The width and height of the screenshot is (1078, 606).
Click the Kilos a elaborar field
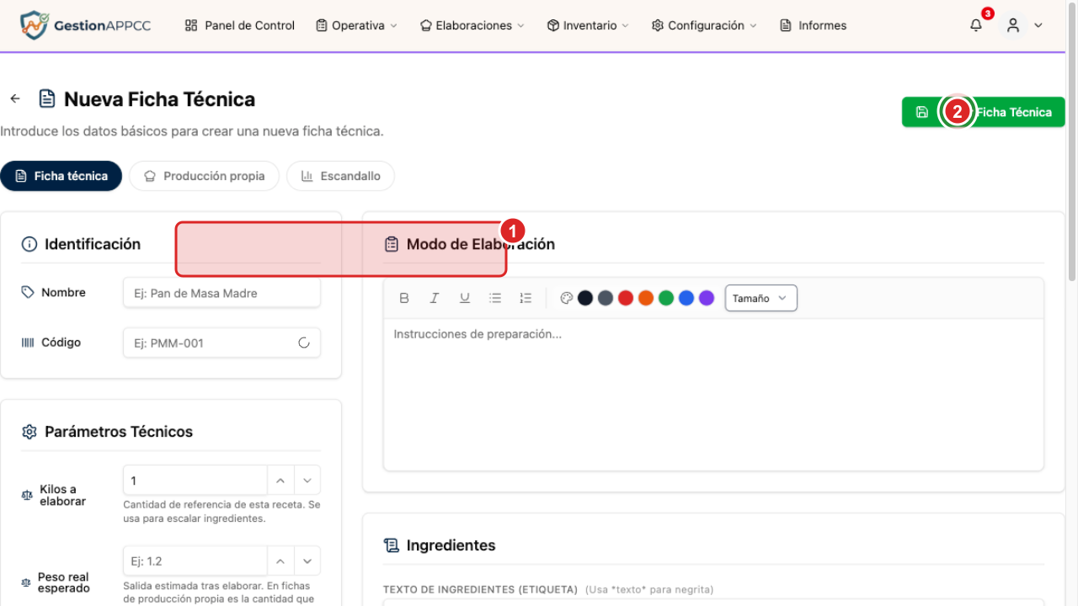pyautogui.click(x=195, y=481)
